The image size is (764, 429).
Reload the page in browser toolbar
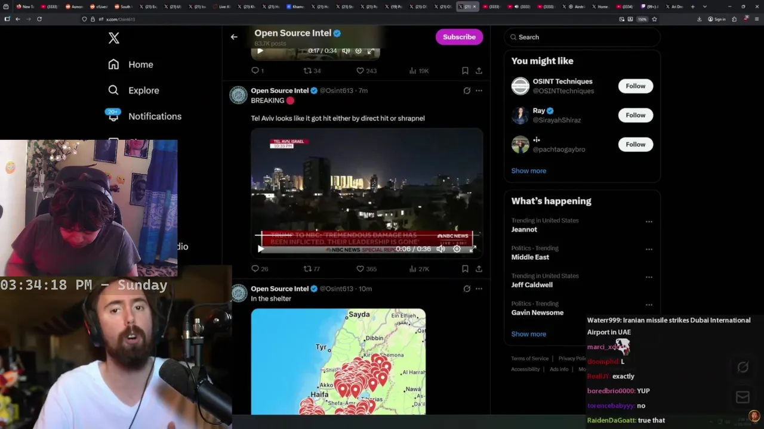point(39,19)
